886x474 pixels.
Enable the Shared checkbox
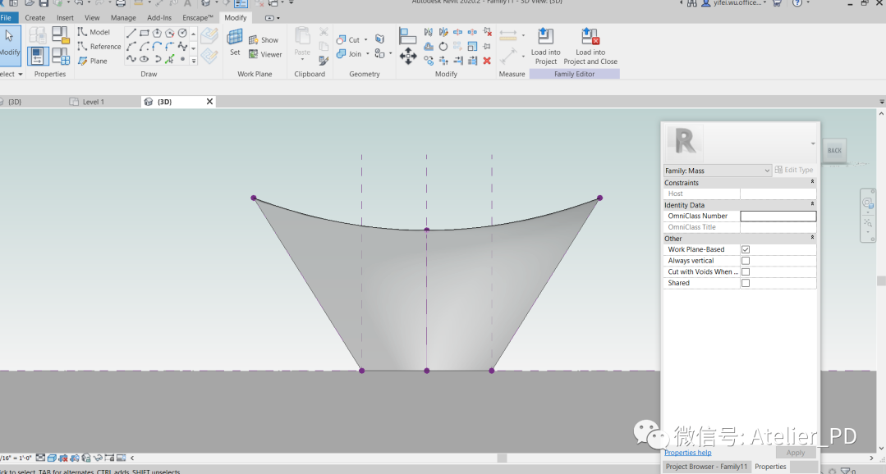click(746, 283)
